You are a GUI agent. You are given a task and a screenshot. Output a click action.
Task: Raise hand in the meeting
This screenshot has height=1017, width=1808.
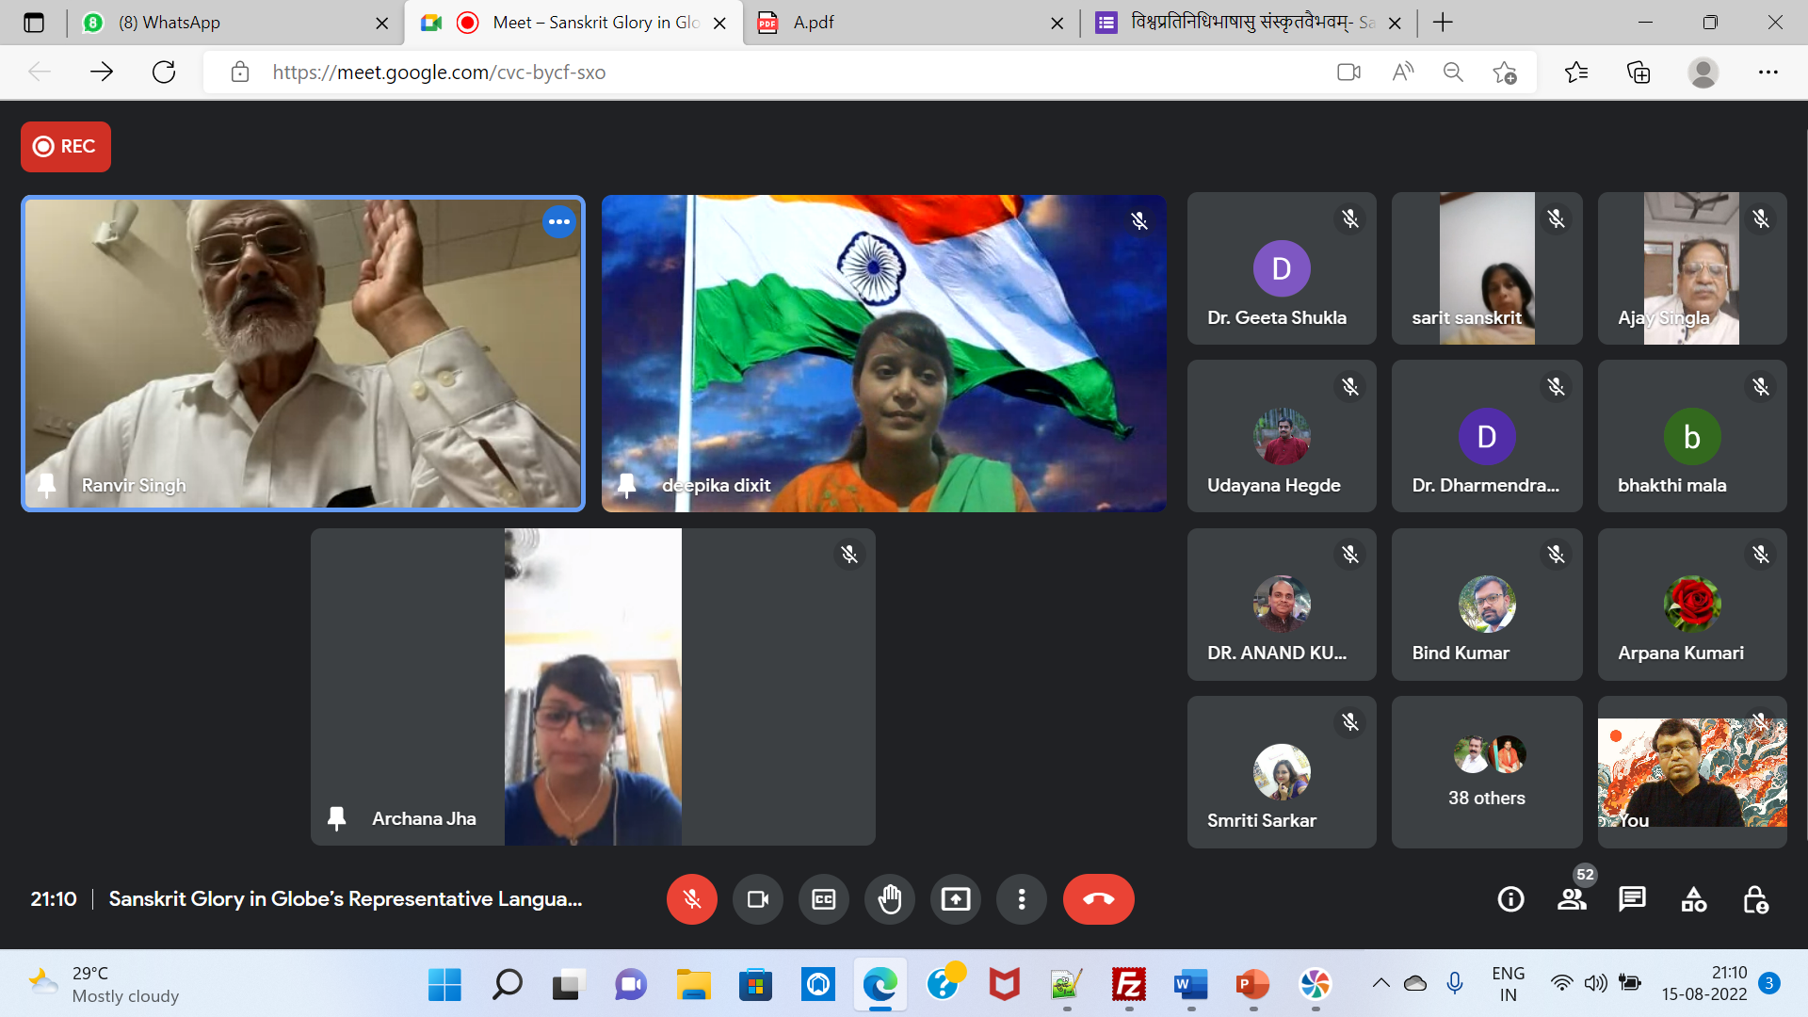point(889,899)
